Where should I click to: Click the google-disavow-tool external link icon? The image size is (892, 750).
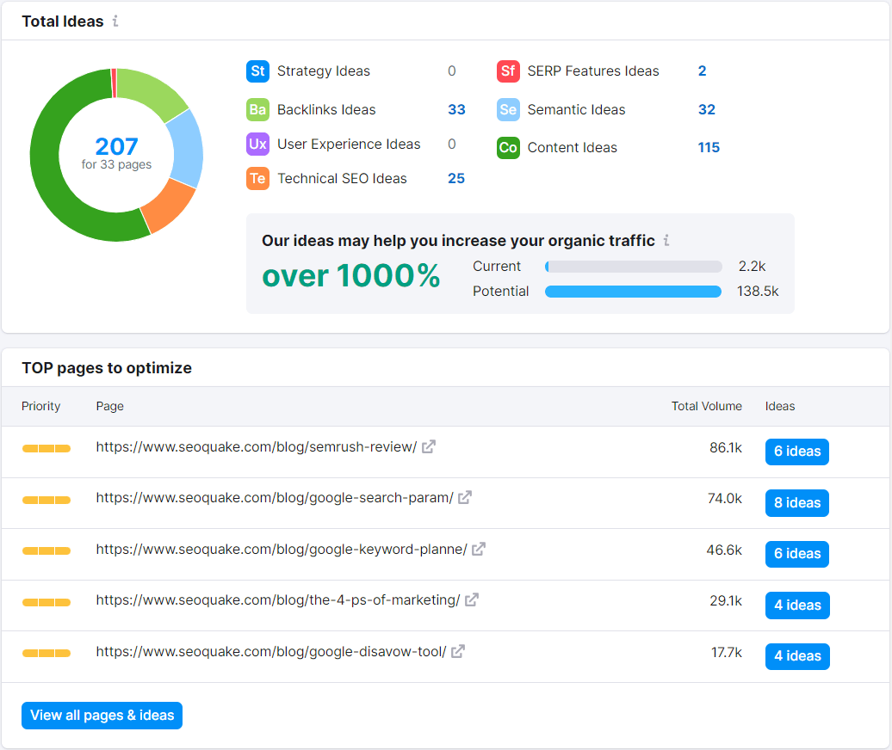455,651
